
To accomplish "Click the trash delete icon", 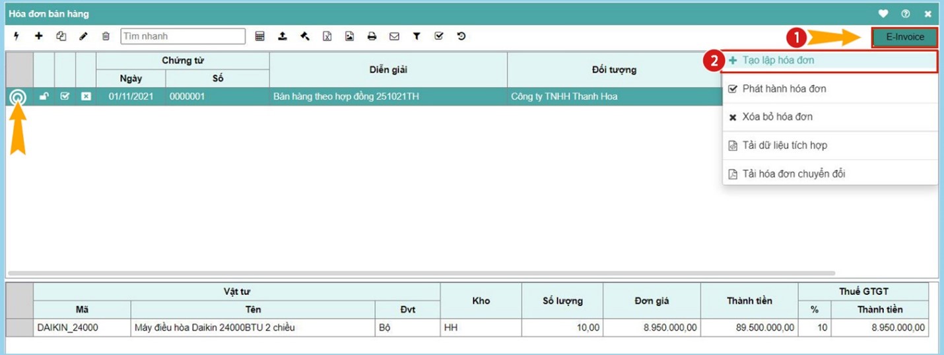I will point(106,36).
